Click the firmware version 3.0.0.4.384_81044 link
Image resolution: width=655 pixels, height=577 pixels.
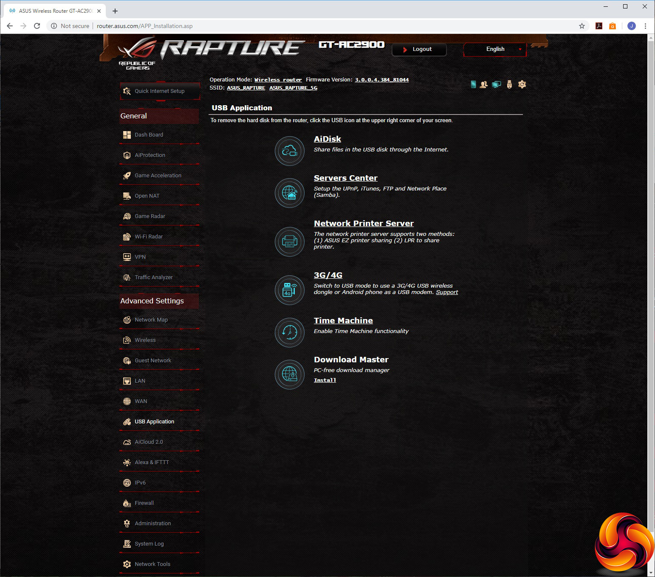coord(382,80)
